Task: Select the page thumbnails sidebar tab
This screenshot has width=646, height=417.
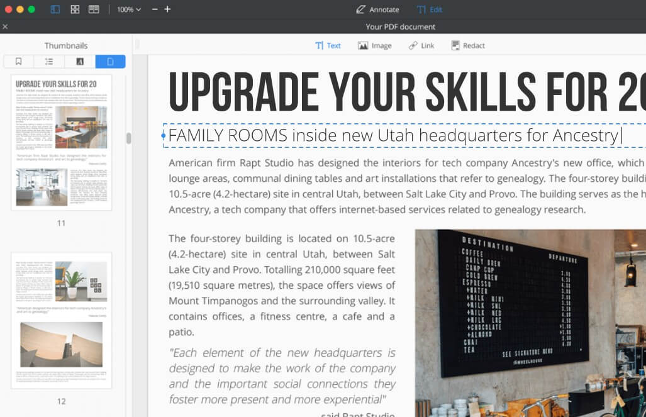Action: 110,62
